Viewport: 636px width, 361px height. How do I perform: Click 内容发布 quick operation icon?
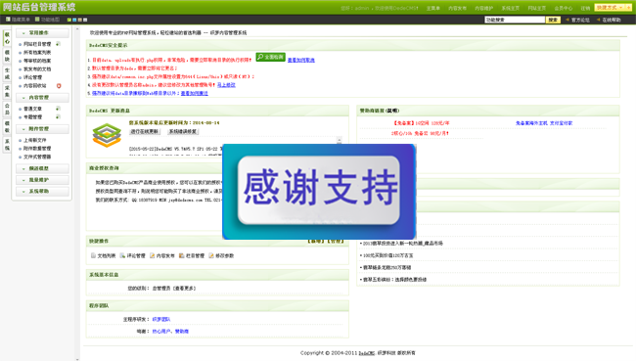coord(152,255)
